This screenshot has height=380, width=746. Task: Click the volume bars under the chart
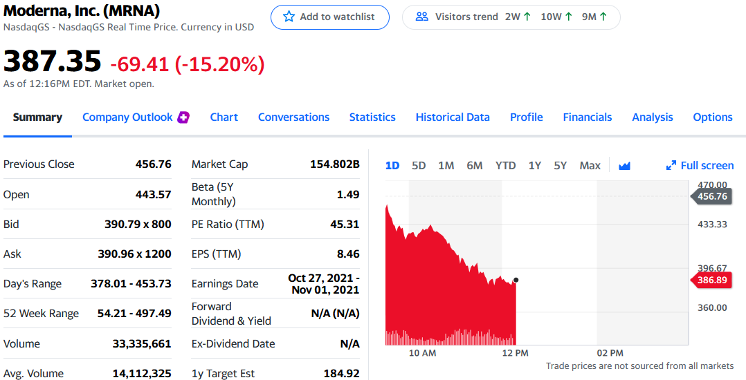click(451, 337)
